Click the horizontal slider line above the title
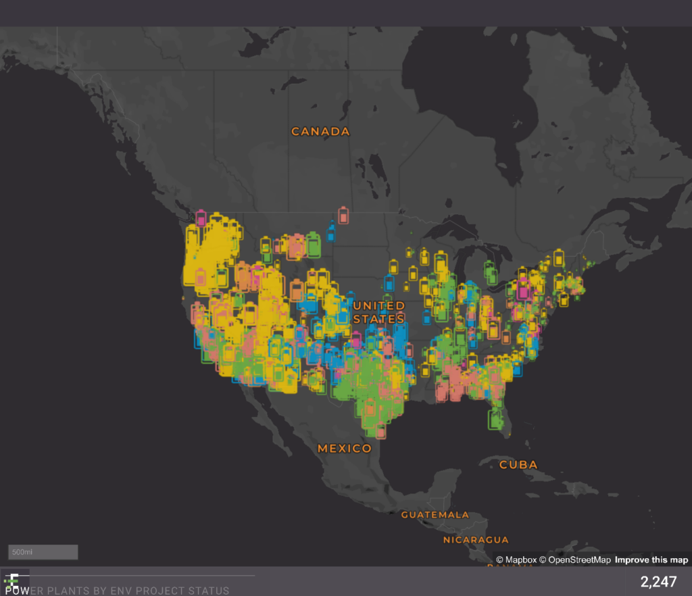 pos(135,575)
